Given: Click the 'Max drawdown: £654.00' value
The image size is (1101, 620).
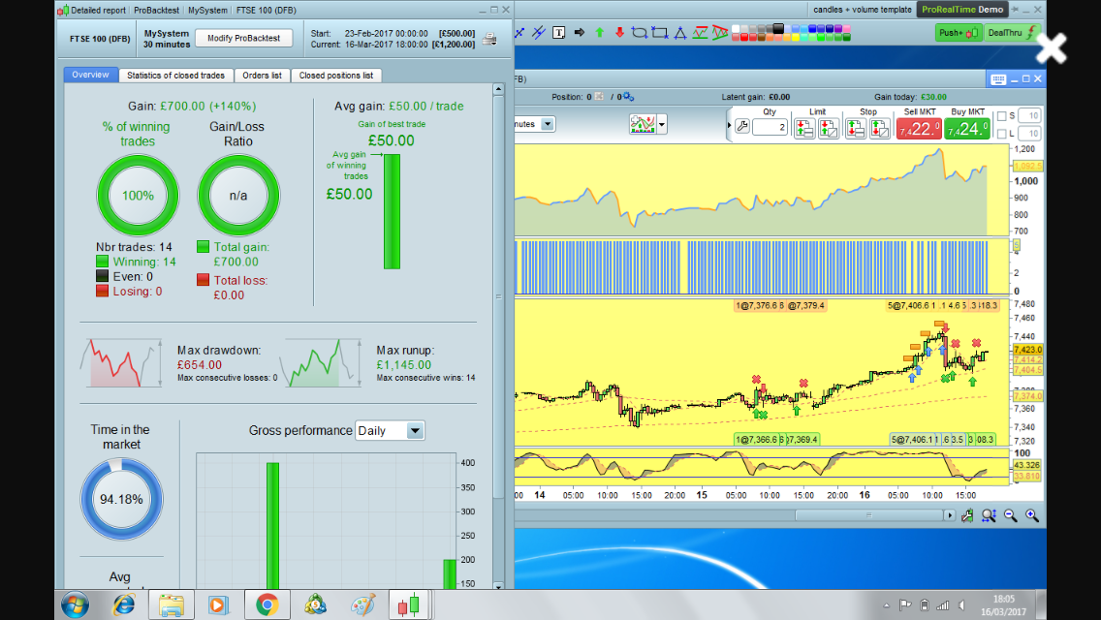Looking at the screenshot, I should (200, 365).
